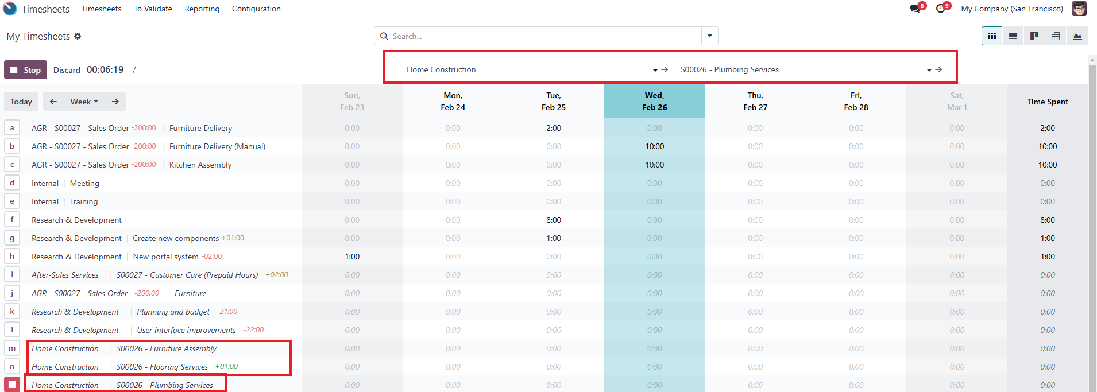Open the Planning and budget row

pos(173,312)
